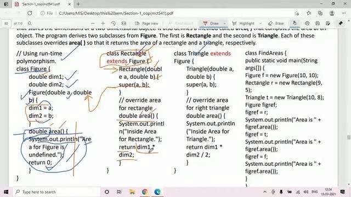Add this page to favorites

tap(297, 13)
